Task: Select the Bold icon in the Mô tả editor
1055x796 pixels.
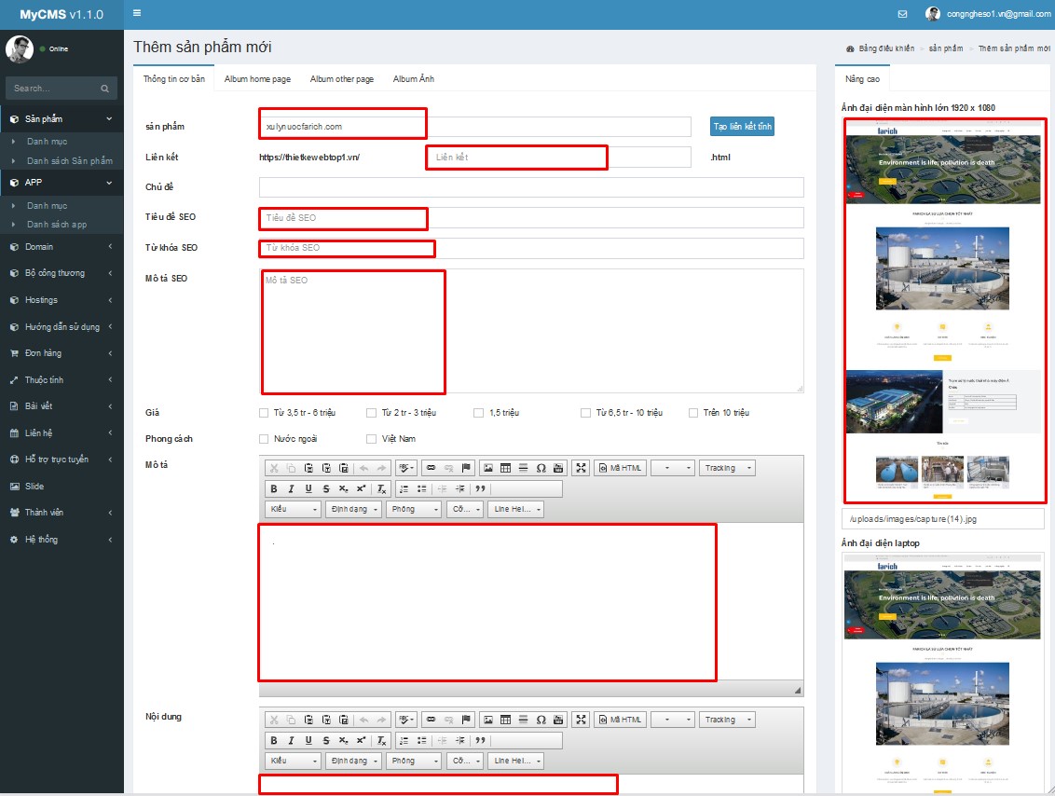Action: (x=273, y=488)
